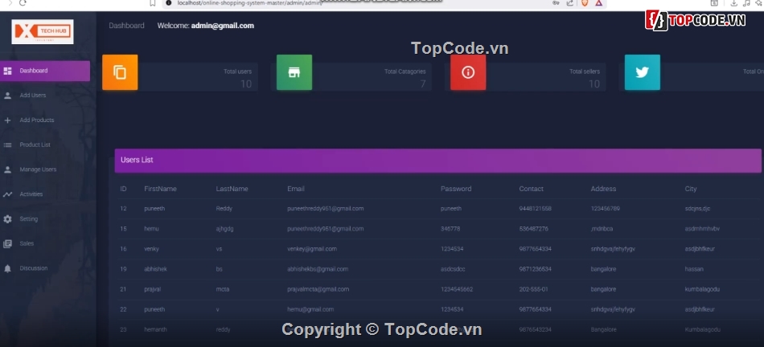Click the first name 'hemu' in row 15
The width and height of the screenshot is (764, 347).
click(x=151, y=229)
